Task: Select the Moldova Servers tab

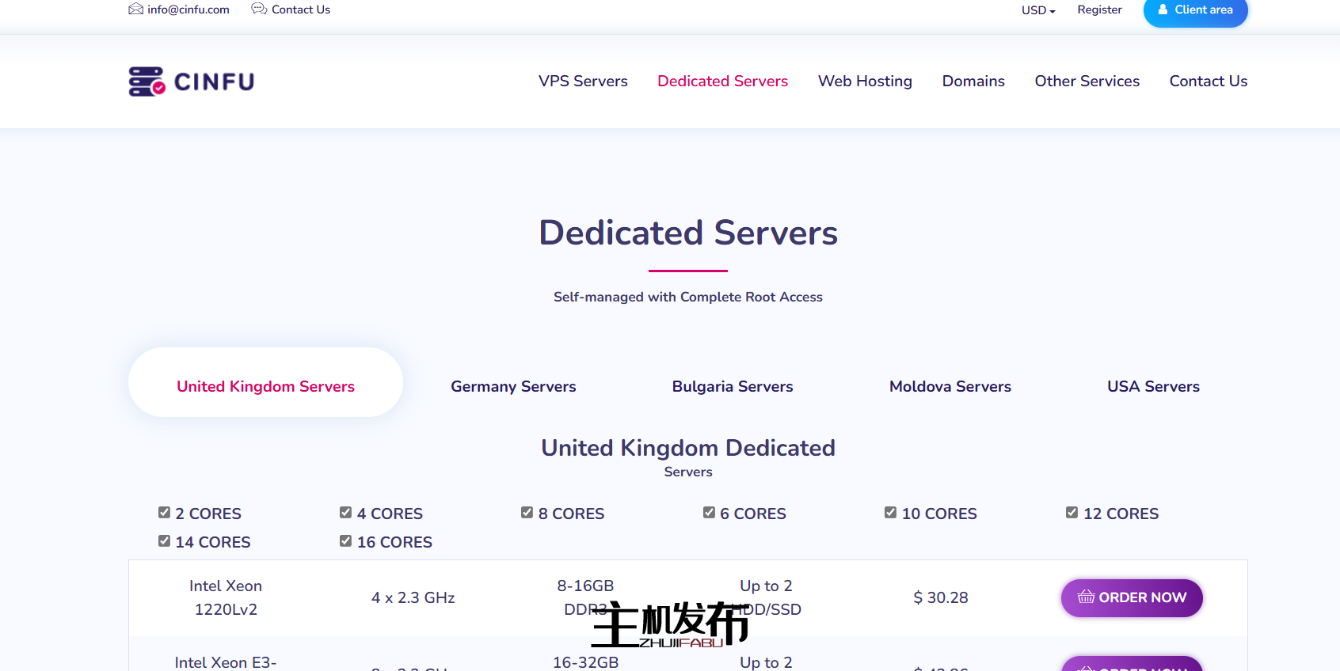Action: 950,387
